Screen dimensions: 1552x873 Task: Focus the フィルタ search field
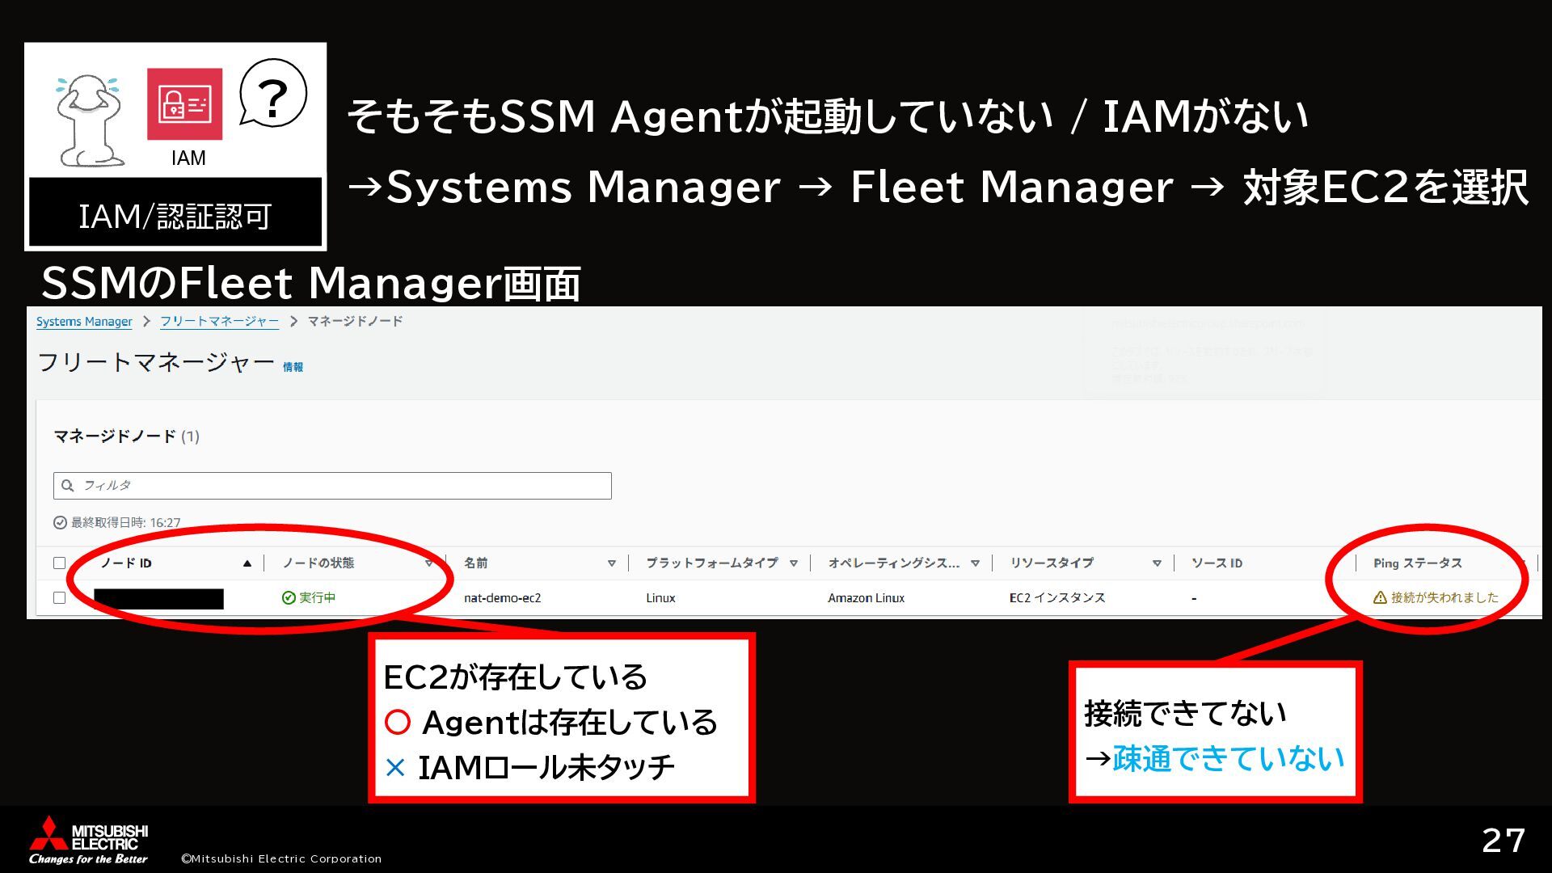click(x=332, y=486)
